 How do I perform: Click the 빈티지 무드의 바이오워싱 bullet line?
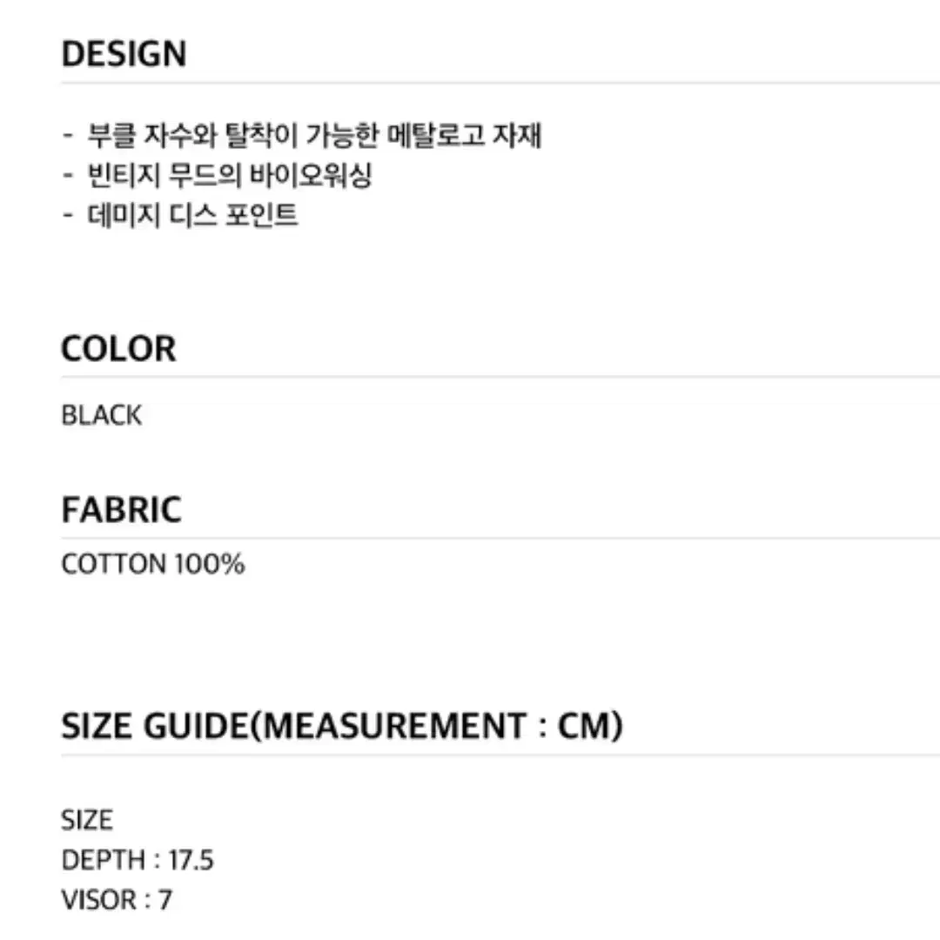(217, 175)
